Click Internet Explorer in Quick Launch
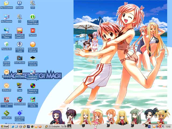Screen dimensions: 172x129 [x=13, y=127]
